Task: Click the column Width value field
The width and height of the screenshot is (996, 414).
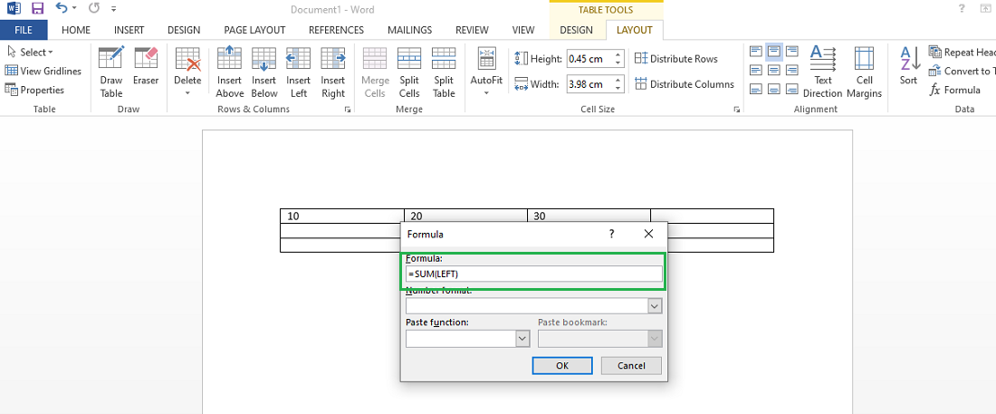Action: [x=589, y=84]
